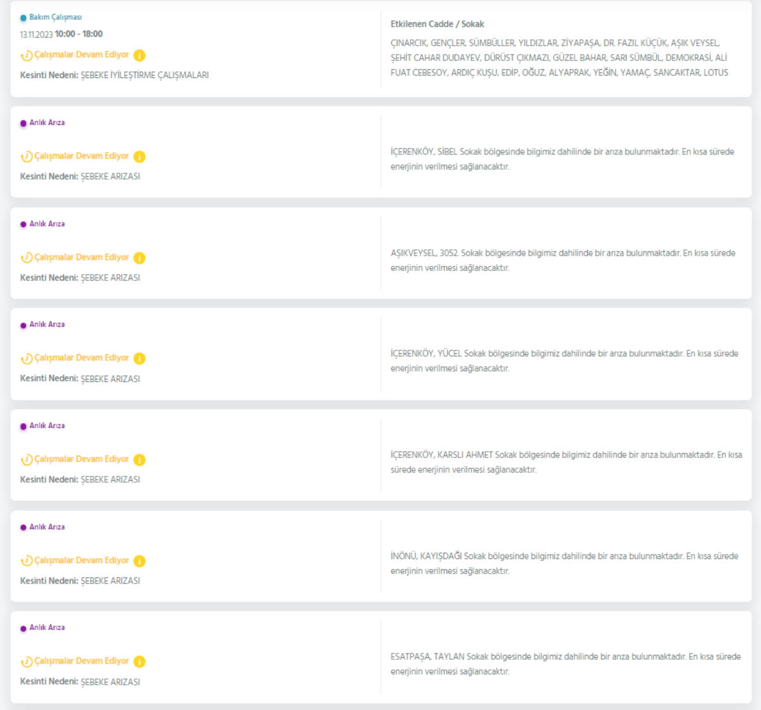Click the blue dot beside Bakım Çalışması

[23, 18]
